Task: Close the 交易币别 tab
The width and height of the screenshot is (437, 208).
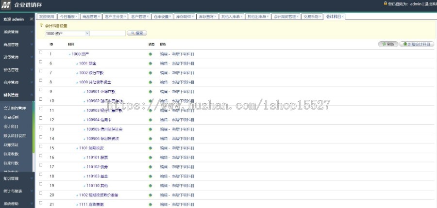Action: coord(320,16)
